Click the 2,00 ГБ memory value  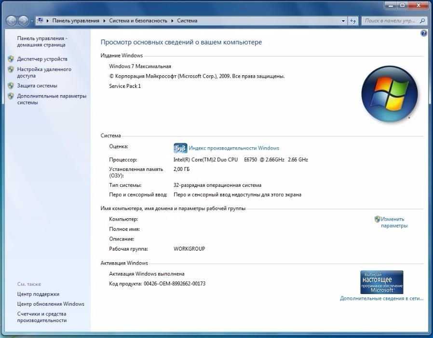[181, 169]
